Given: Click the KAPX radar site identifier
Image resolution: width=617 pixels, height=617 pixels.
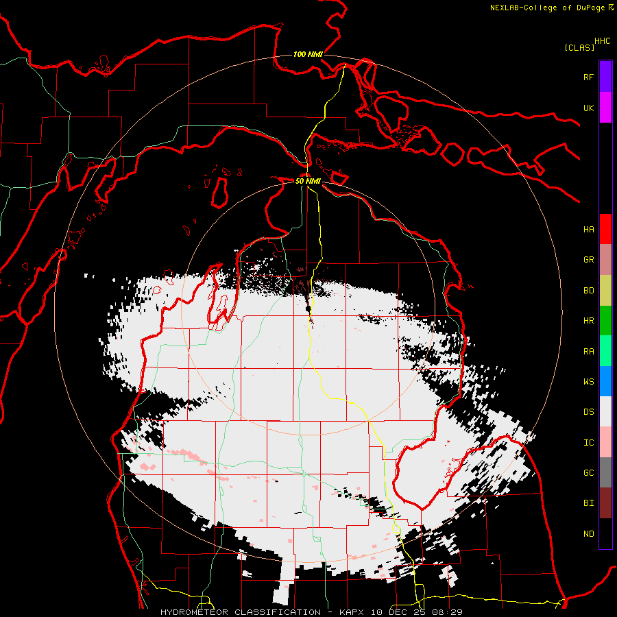Looking at the screenshot, I should [352, 612].
